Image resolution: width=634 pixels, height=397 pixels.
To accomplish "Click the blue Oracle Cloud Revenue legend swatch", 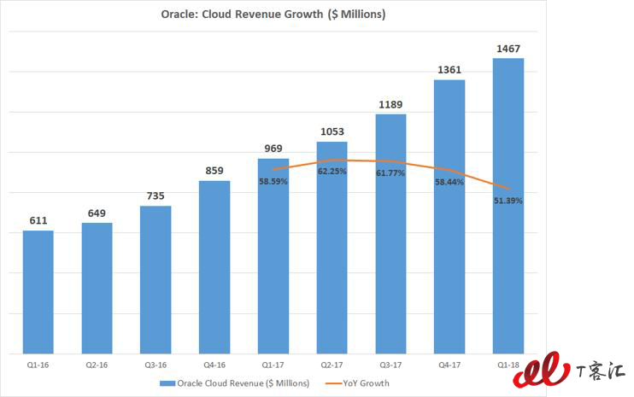I will (167, 383).
